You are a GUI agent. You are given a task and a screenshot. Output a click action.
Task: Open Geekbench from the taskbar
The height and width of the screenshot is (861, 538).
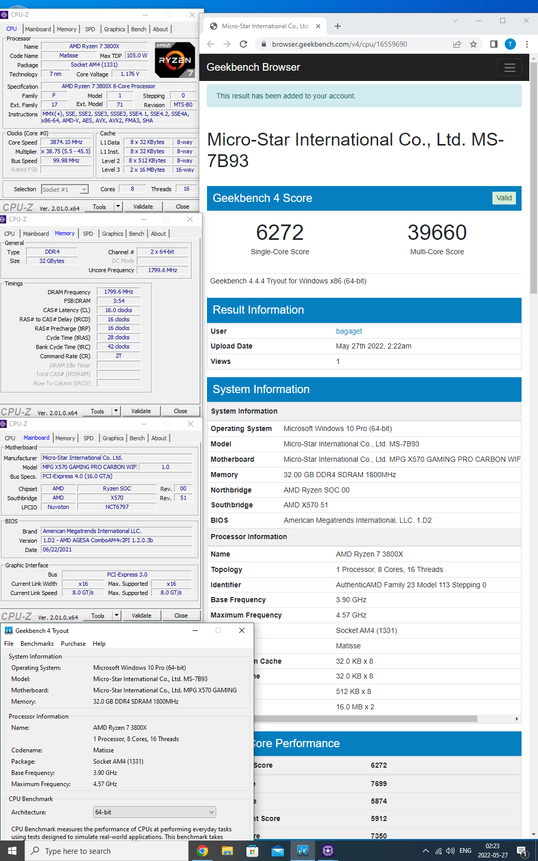(x=303, y=851)
